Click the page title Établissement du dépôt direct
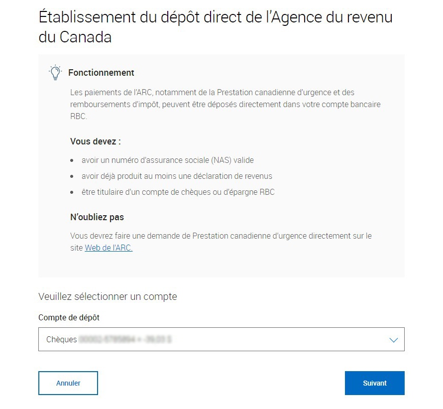Viewport: 443px width, 409px height. point(216,27)
